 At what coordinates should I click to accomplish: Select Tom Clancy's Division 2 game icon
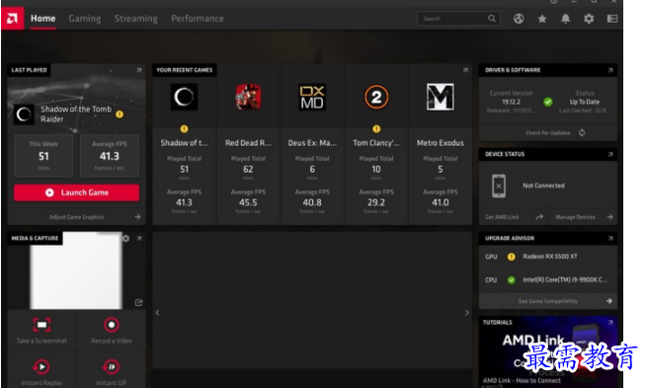click(376, 97)
